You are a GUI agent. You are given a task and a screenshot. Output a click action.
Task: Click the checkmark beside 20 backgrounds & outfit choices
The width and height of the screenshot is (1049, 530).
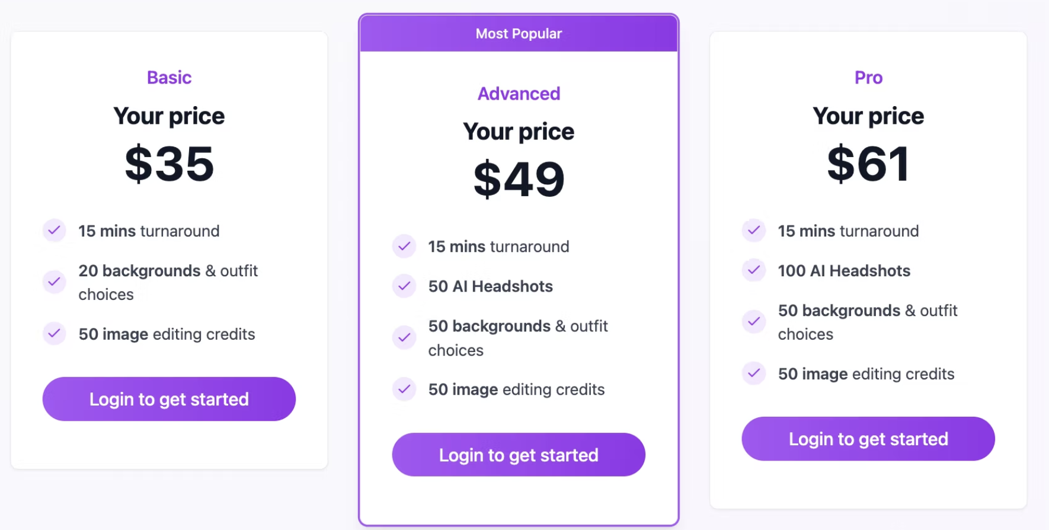(x=54, y=282)
